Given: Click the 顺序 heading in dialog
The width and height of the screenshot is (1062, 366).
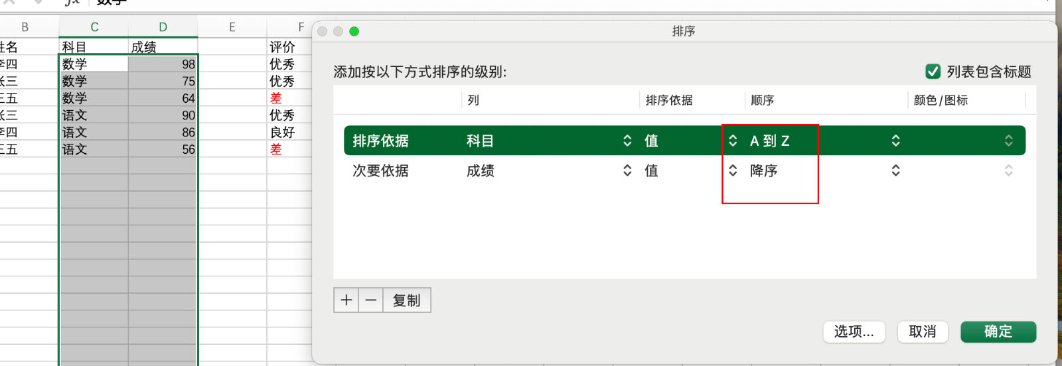Looking at the screenshot, I should 763,100.
